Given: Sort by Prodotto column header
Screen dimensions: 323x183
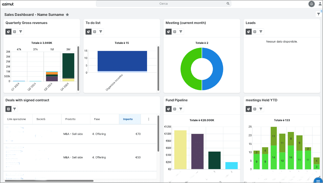Looking at the screenshot, I should point(76,119).
